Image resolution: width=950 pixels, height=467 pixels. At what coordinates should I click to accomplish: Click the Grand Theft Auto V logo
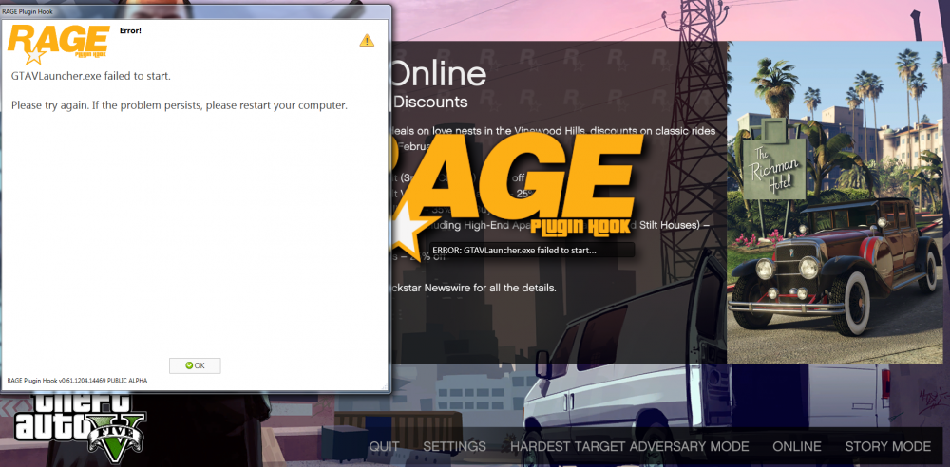pos(79,427)
